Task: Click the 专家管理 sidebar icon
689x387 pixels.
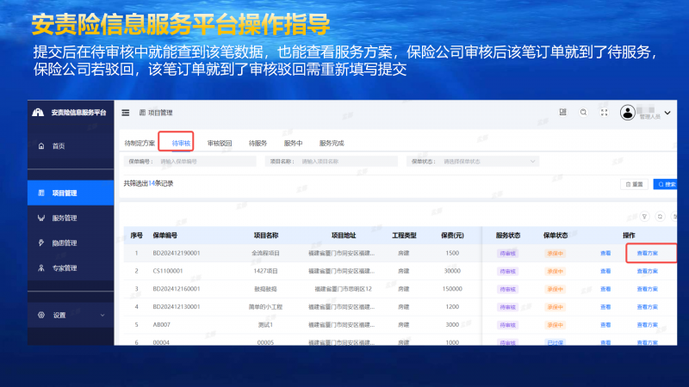Action: click(41, 267)
